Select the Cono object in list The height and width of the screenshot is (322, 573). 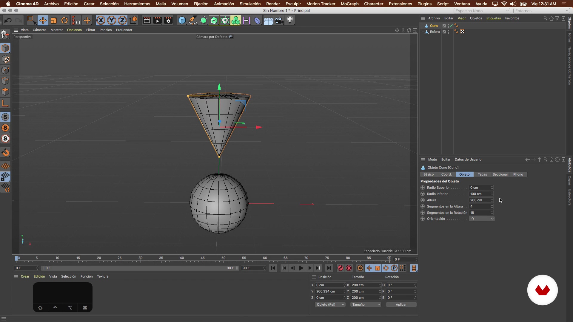click(x=434, y=26)
